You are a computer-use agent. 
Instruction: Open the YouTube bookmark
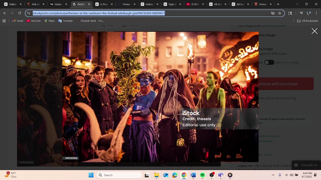pos(33,21)
